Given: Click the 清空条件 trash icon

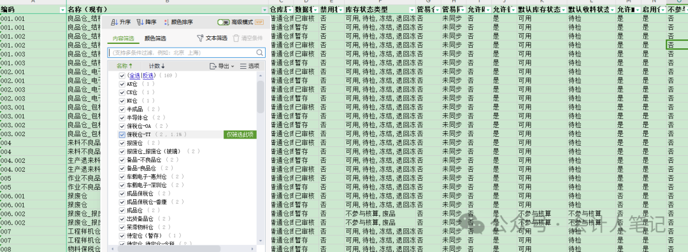Looking at the screenshot, I should click(236, 38).
